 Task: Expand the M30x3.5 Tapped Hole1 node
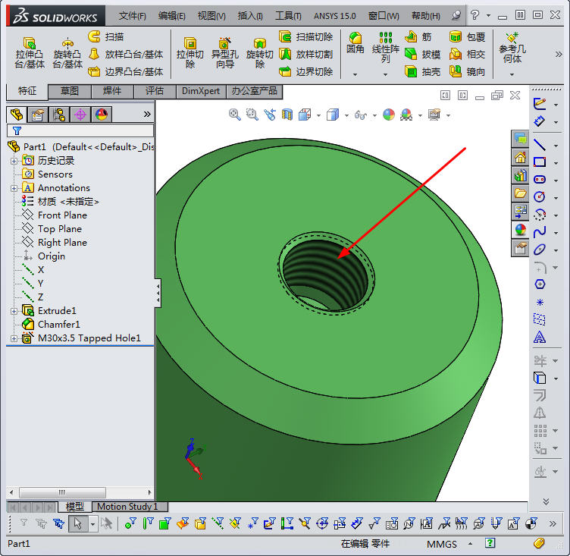coord(14,338)
